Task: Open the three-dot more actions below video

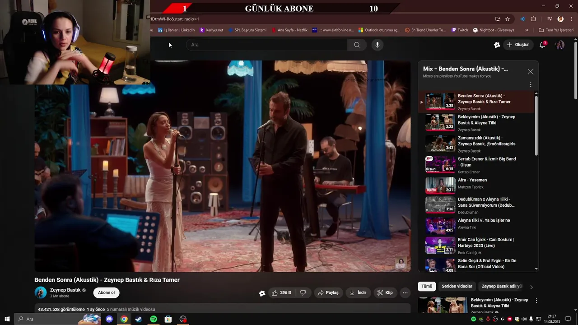Action: (405, 292)
